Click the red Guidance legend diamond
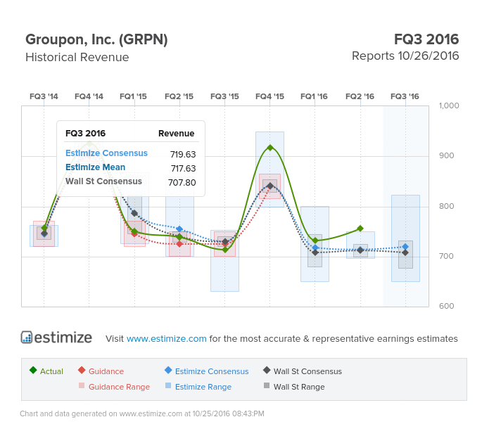The width and height of the screenshot is (482, 436). point(82,370)
